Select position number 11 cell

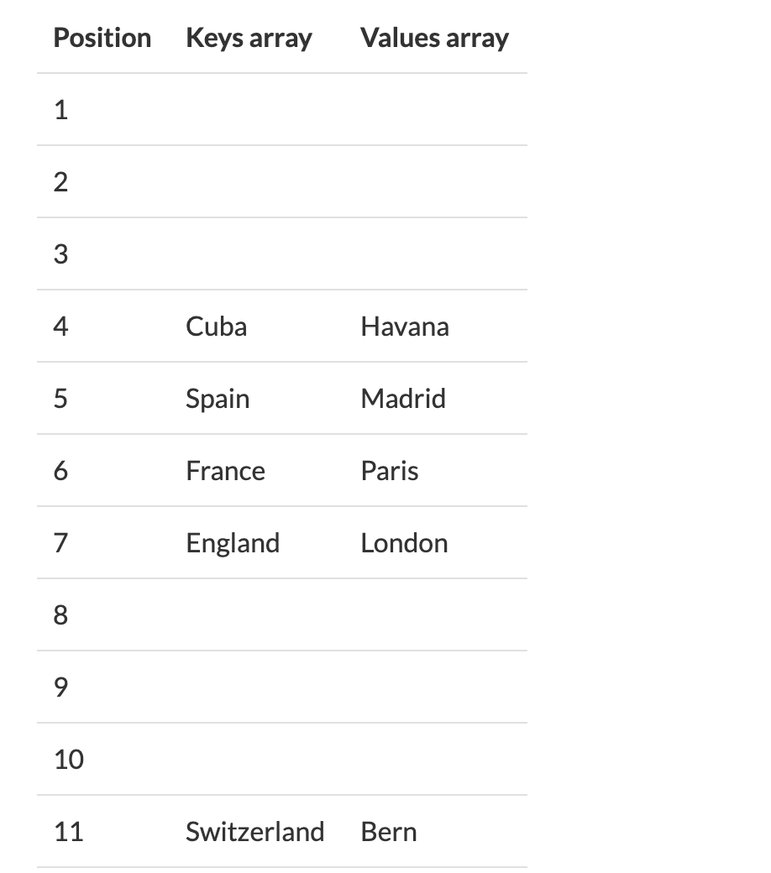pyautogui.click(x=69, y=832)
